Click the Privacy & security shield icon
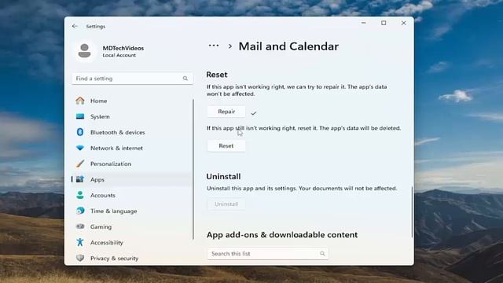Viewport: 503px width, 283px height. (x=80, y=258)
